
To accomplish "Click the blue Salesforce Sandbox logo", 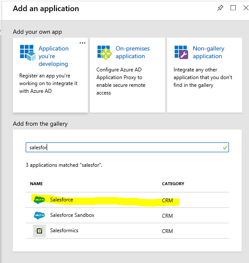I will coord(39,215).
